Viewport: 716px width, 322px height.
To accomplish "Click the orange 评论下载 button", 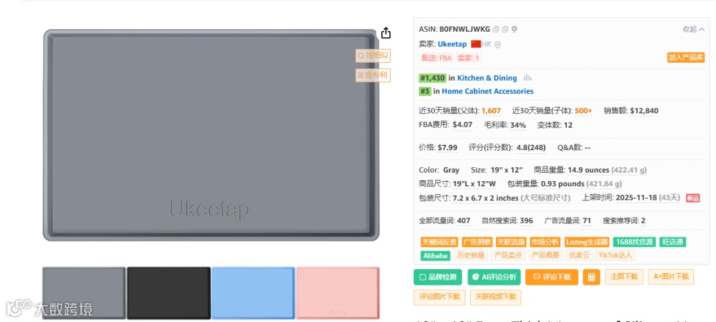I will tap(552, 277).
